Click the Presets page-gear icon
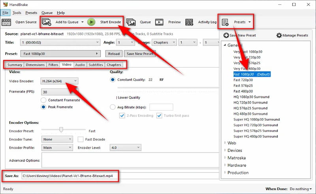This screenshot has height=194, width=316. coord(225,22)
